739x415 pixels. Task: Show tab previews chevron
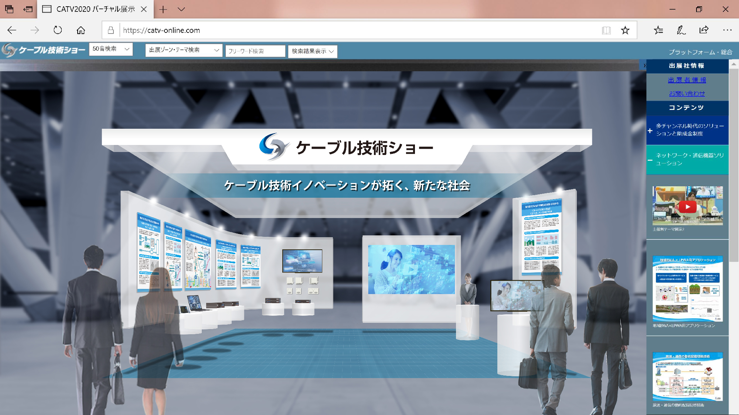(x=181, y=9)
